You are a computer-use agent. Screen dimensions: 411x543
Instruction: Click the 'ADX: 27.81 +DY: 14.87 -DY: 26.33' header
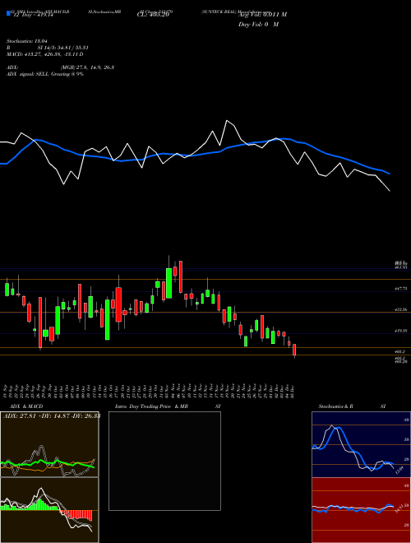[x=52, y=415]
